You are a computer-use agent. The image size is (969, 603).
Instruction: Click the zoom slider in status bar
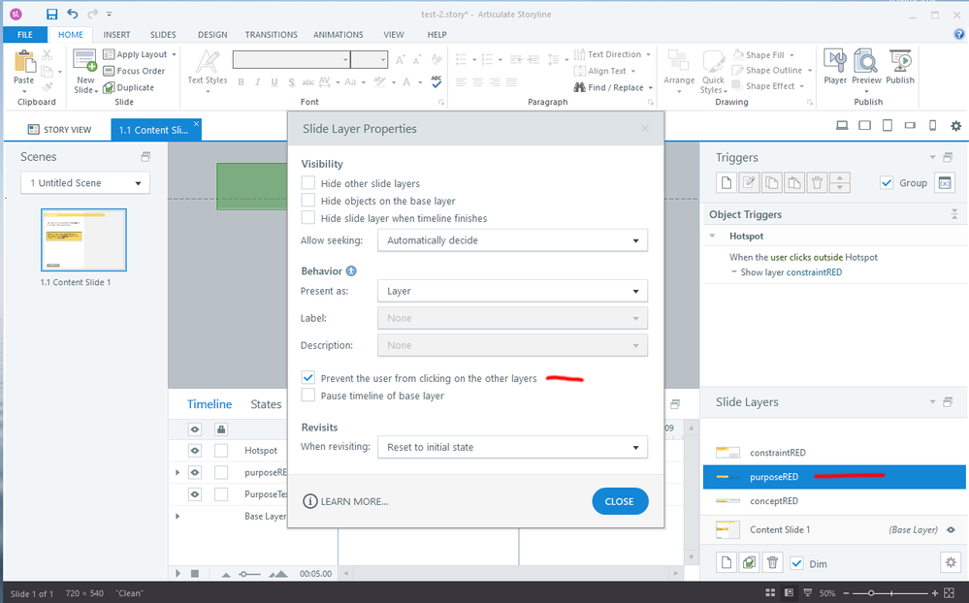coord(872,592)
